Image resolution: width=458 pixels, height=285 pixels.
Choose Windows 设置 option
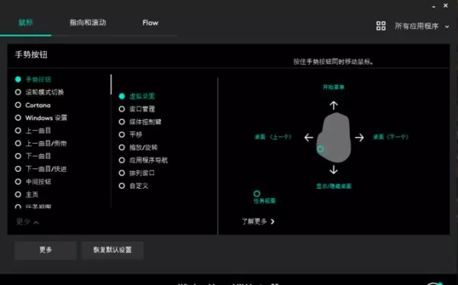click(x=41, y=118)
